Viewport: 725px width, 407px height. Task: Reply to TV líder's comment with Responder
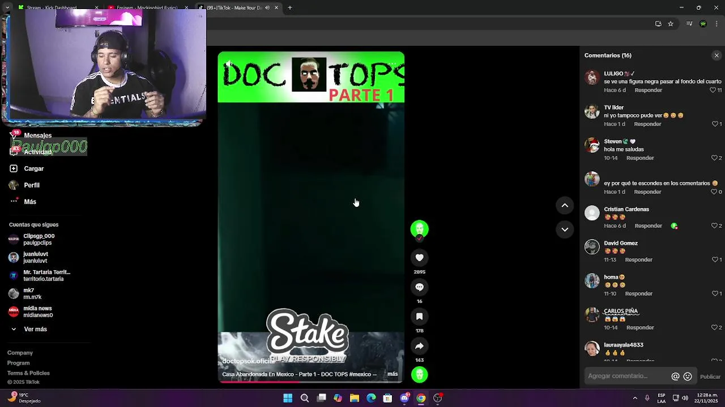point(647,124)
